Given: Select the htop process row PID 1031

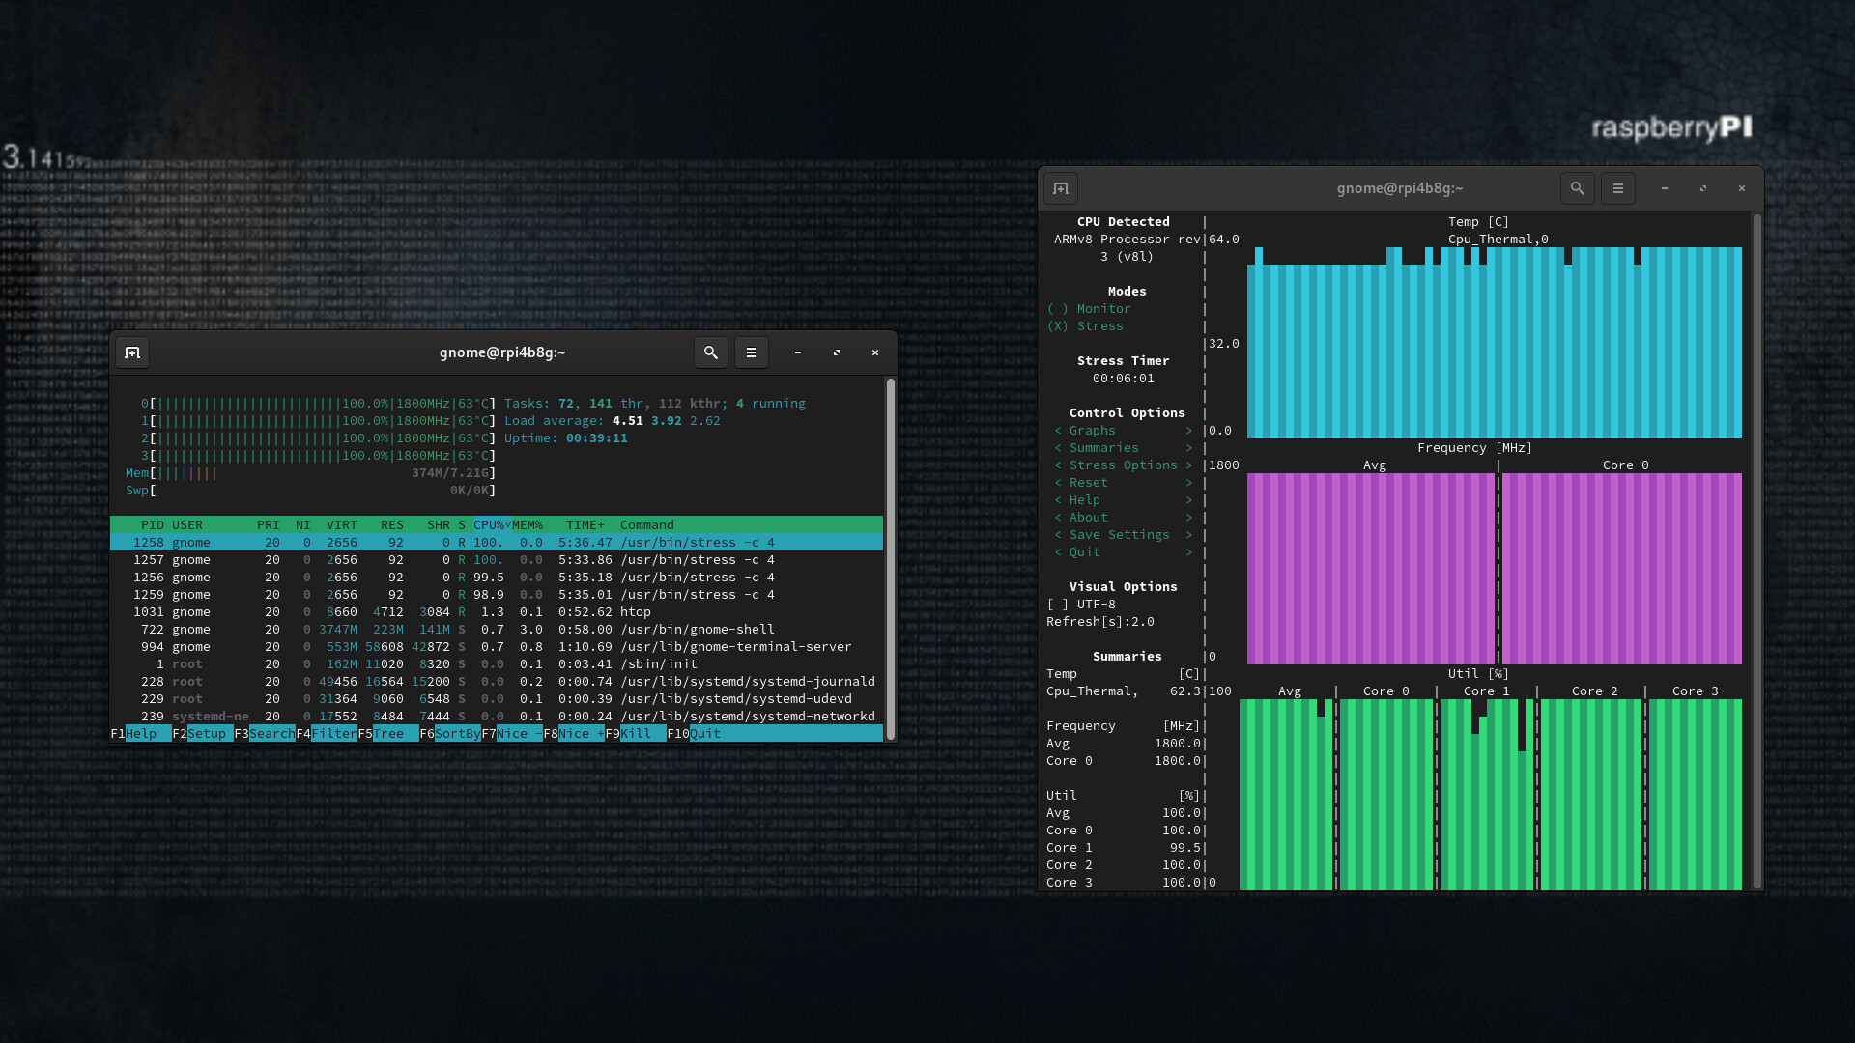Looking at the screenshot, I should tap(497, 612).
